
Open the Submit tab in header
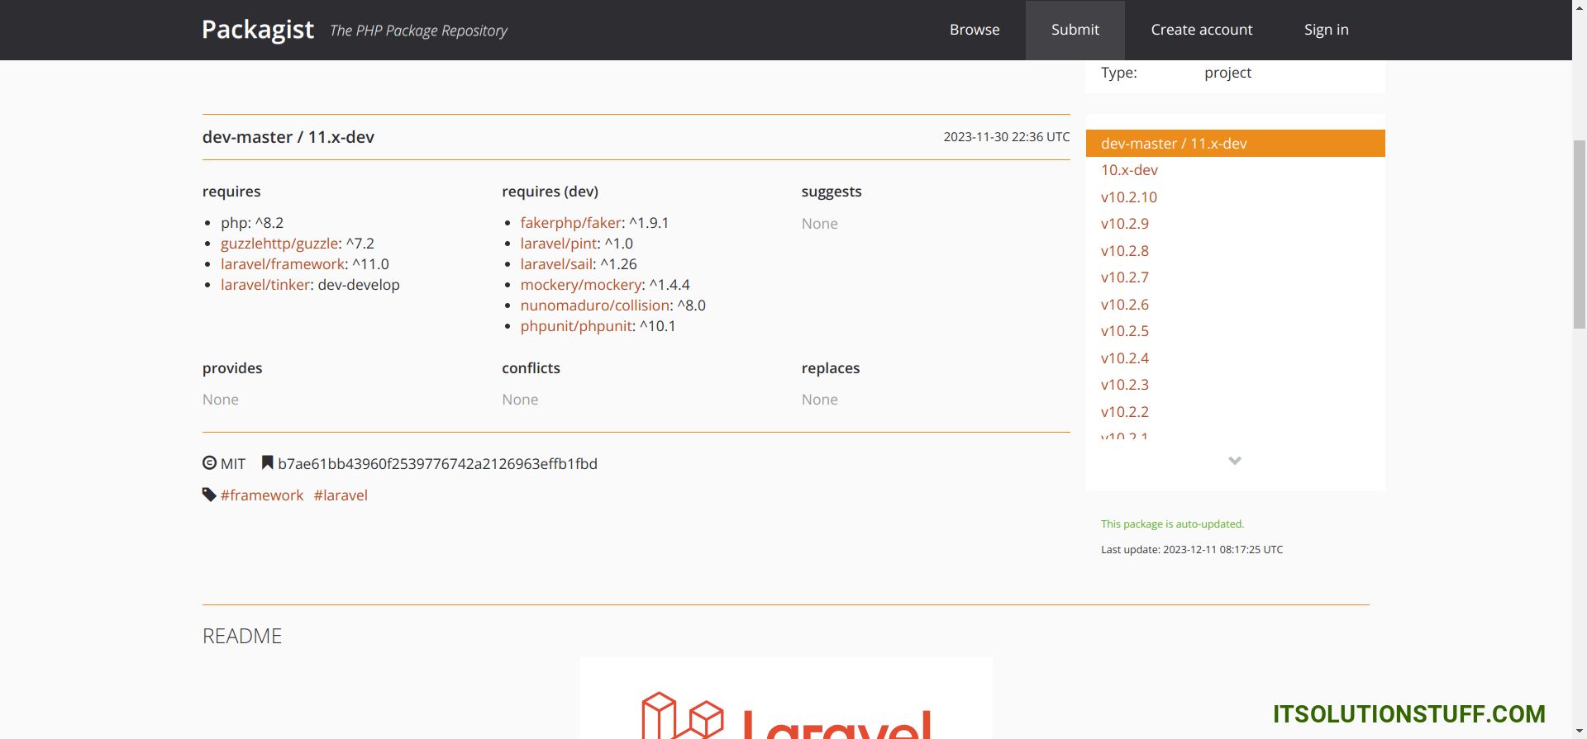click(x=1075, y=30)
